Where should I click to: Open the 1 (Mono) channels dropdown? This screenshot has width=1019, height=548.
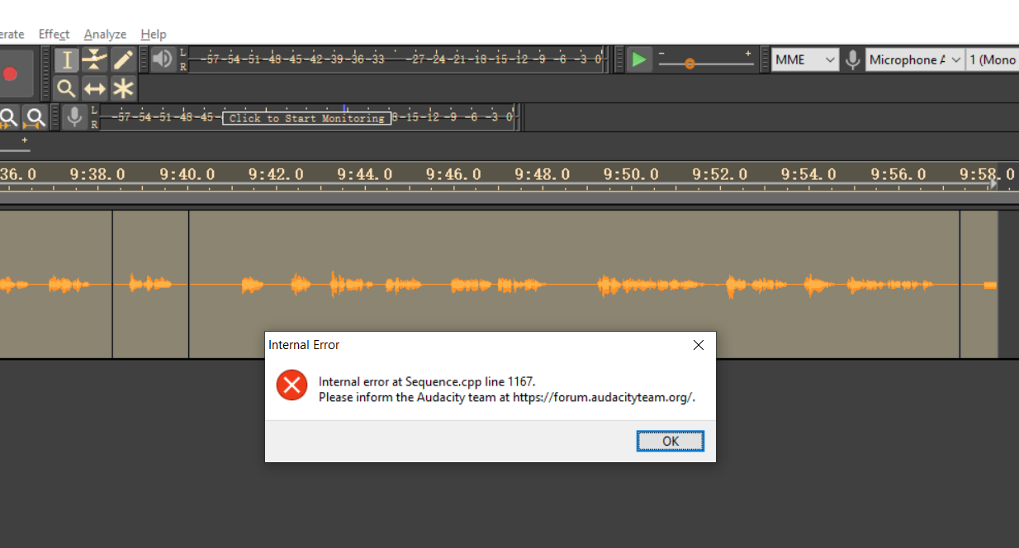point(993,59)
